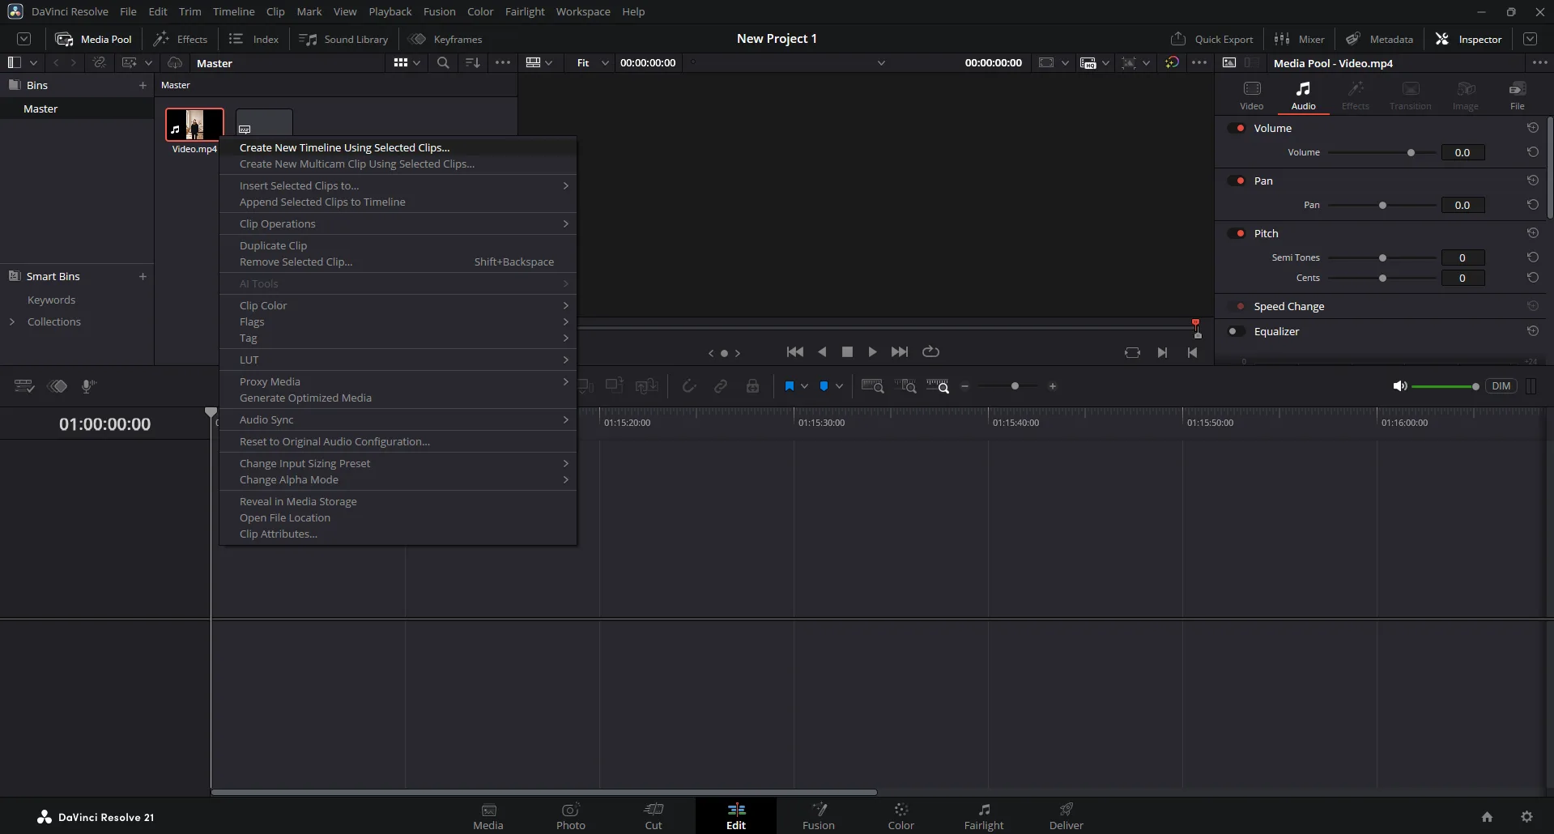Expand the Proxy Media submenu
The width and height of the screenshot is (1554, 834).
tap(398, 381)
